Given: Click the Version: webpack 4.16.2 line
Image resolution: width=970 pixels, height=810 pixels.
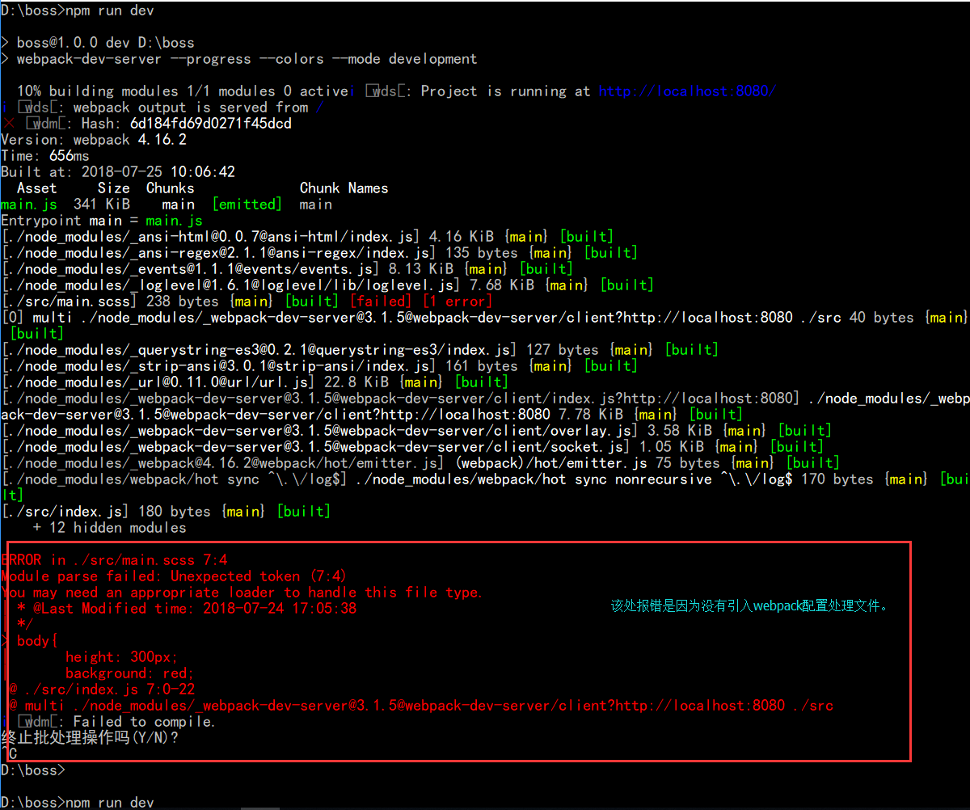Looking at the screenshot, I should [94, 140].
